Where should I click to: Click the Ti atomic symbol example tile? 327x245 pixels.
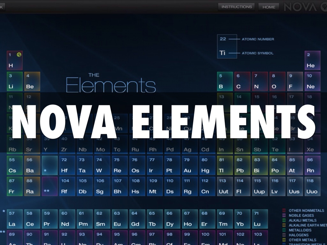pyautogui.click(x=227, y=47)
